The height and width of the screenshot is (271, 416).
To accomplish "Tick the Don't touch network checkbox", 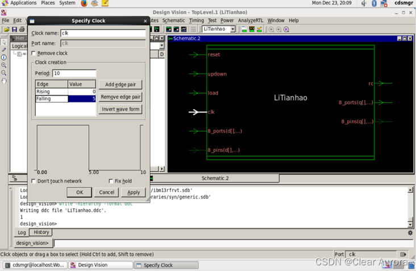I will point(34,181).
